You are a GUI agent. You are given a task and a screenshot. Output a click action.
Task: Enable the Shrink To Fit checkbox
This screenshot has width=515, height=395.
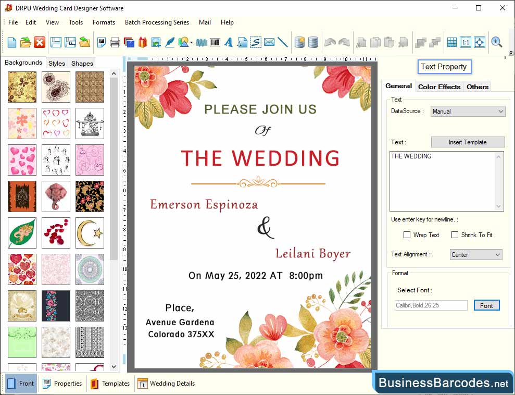pos(455,234)
